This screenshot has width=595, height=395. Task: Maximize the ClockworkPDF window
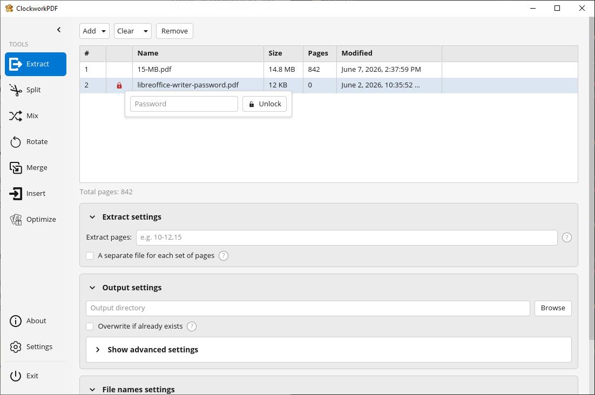pyautogui.click(x=557, y=8)
